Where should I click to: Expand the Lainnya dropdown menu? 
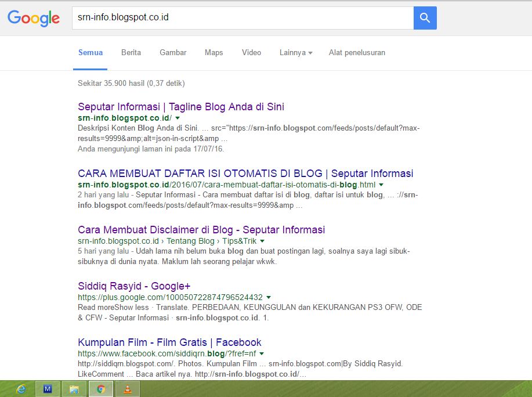coord(296,53)
